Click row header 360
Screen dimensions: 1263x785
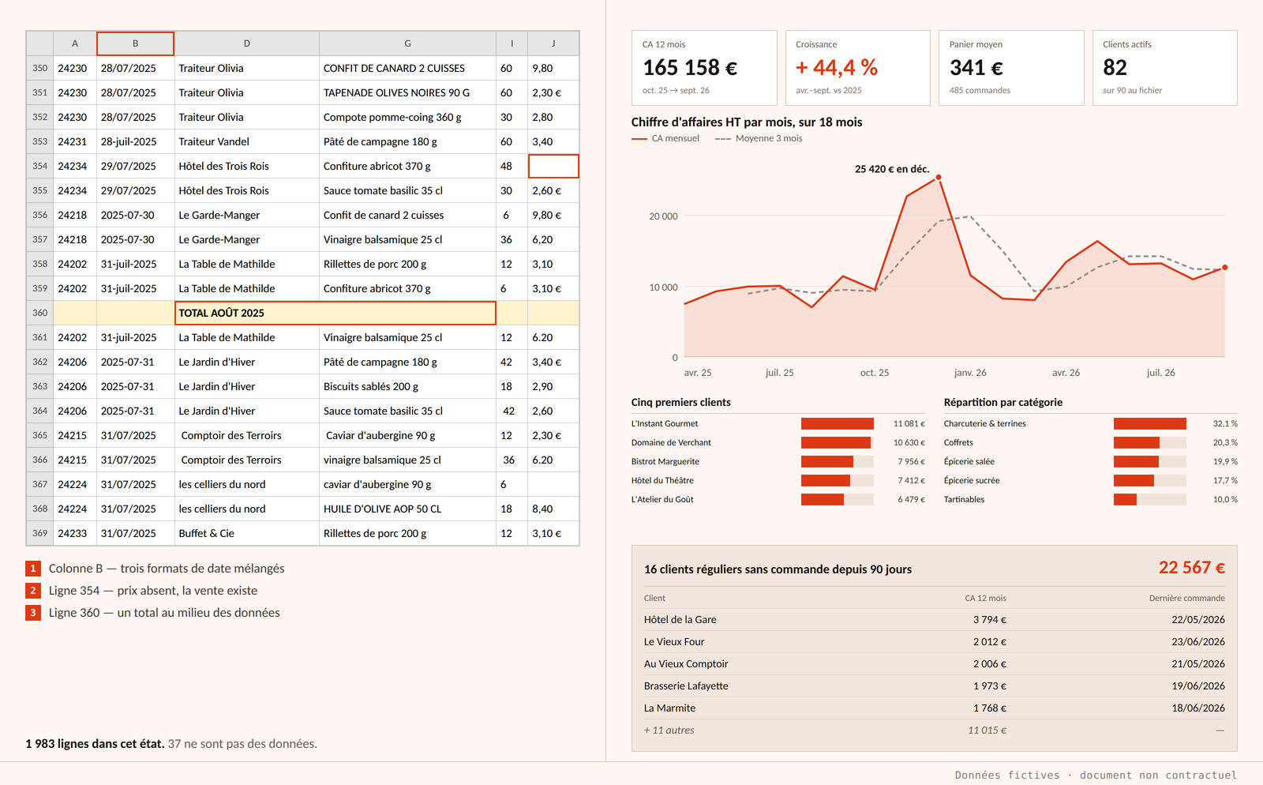click(39, 313)
